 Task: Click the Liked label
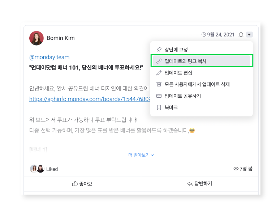click(x=52, y=169)
